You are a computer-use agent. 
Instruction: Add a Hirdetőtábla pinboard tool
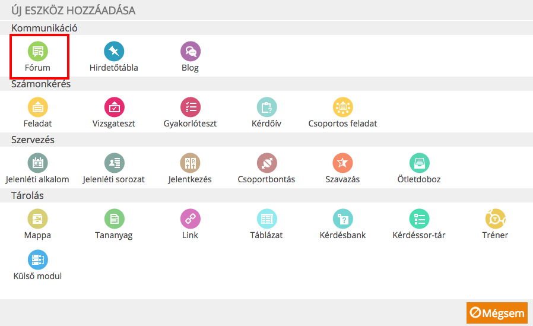pos(114,51)
